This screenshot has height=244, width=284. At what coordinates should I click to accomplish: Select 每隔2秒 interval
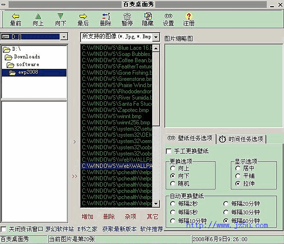tap(173, 204)
